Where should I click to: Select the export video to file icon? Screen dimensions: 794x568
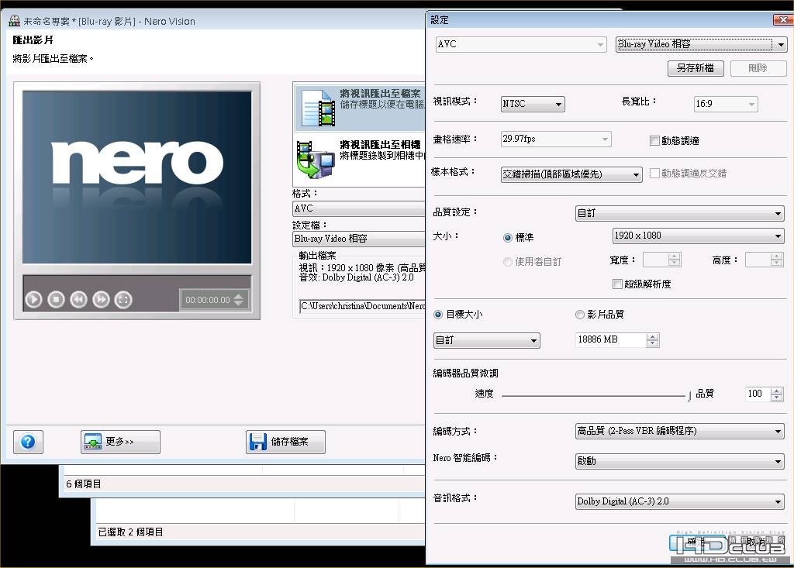click(318, 108)
